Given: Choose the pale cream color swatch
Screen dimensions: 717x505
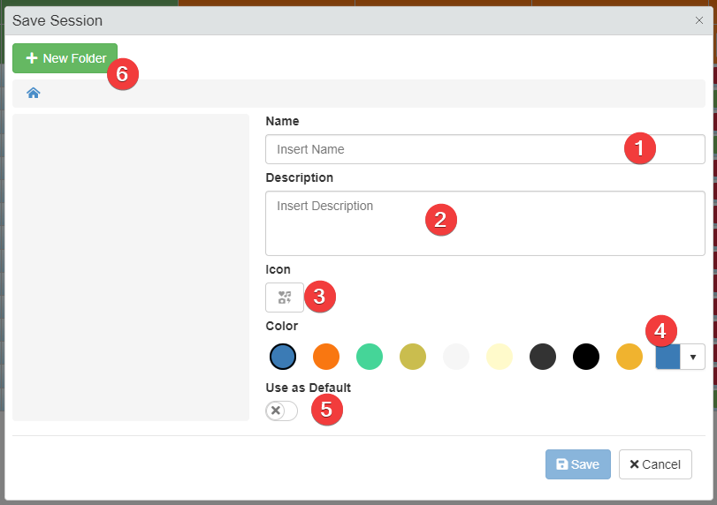Looking at the screenshot, I should click(500, 357).
